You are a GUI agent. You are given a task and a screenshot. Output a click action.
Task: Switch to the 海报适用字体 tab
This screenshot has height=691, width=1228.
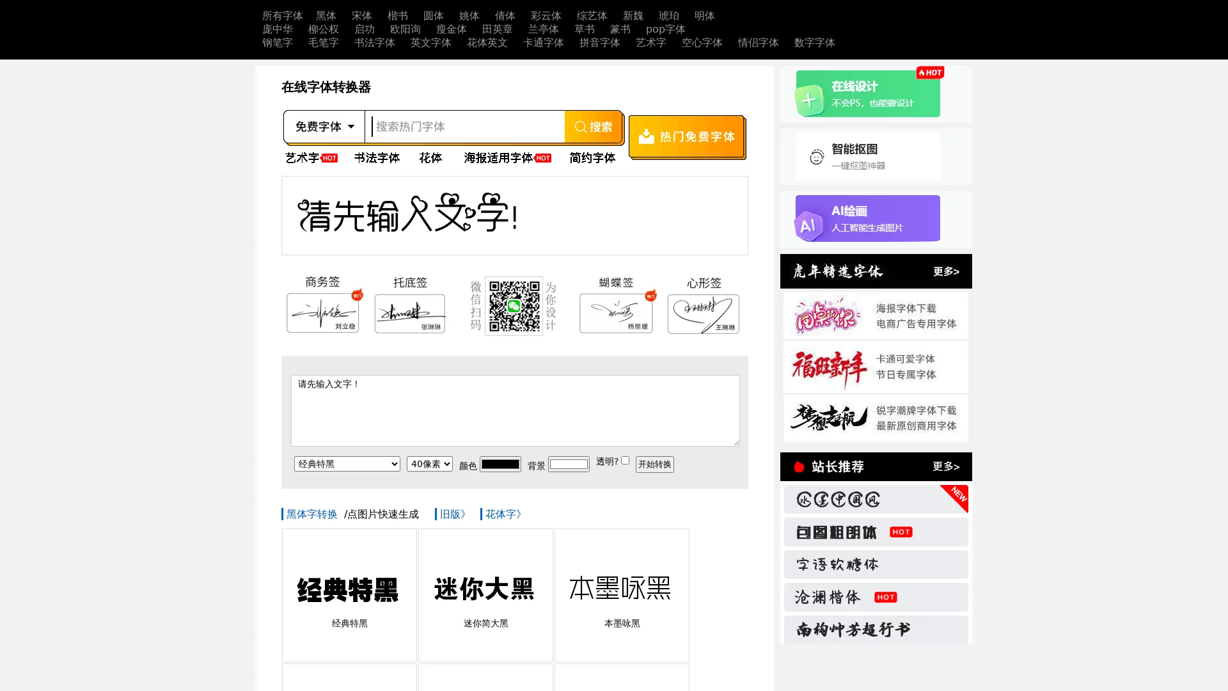coord(498,158)
